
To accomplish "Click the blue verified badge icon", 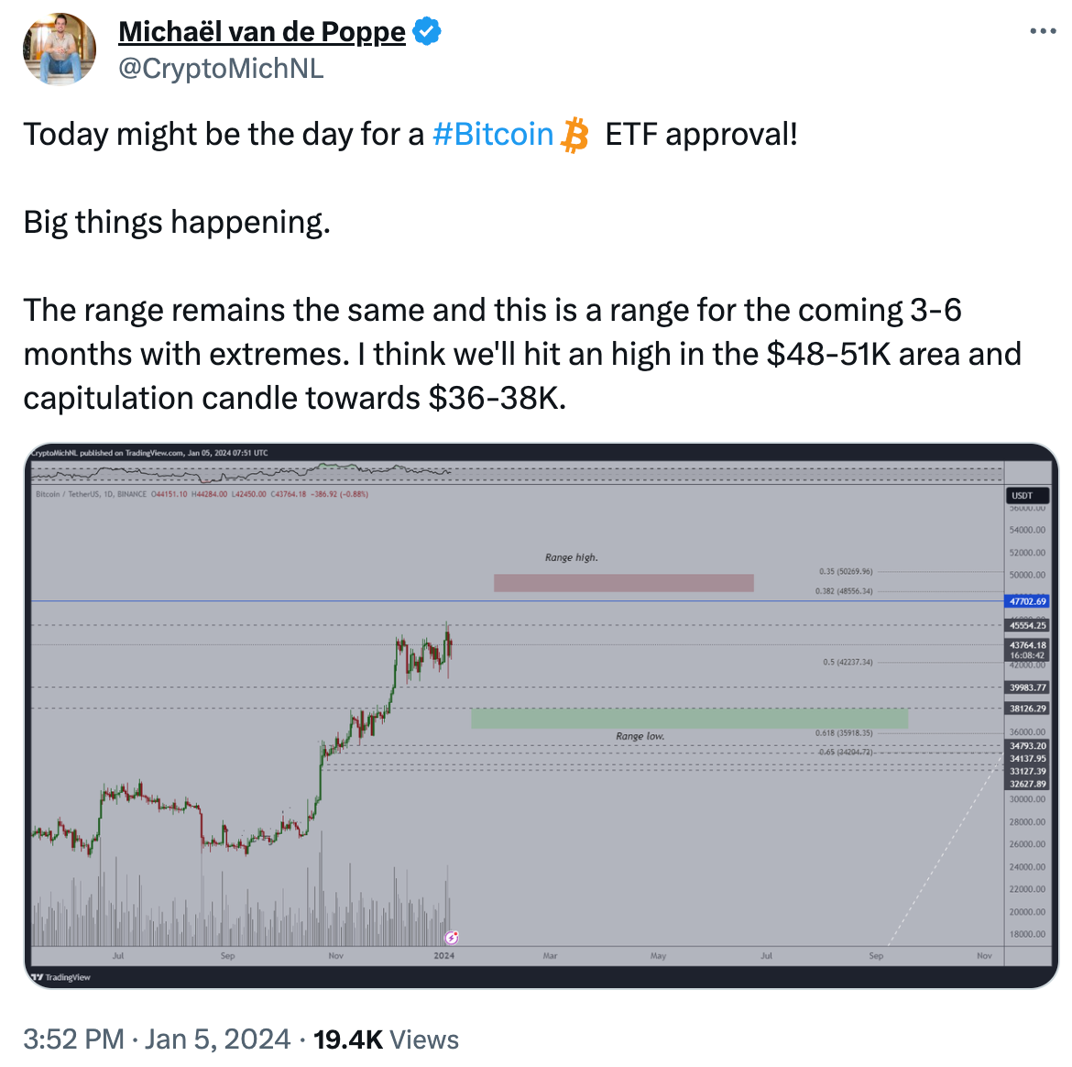I will tap(427, 31).
